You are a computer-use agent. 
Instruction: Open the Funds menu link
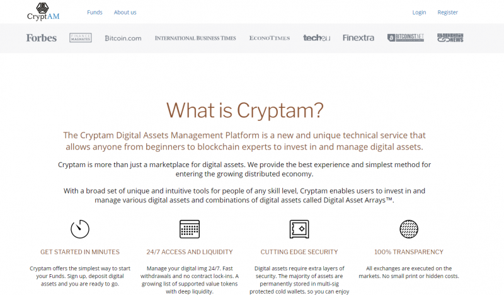pyautogui.click(x=94, y=12)
